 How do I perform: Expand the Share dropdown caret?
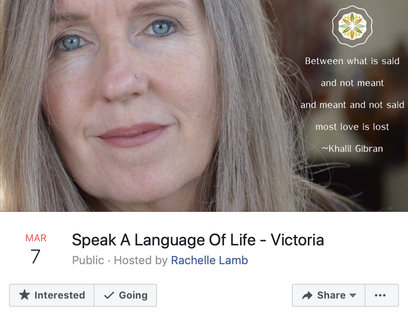click(353, 296)
